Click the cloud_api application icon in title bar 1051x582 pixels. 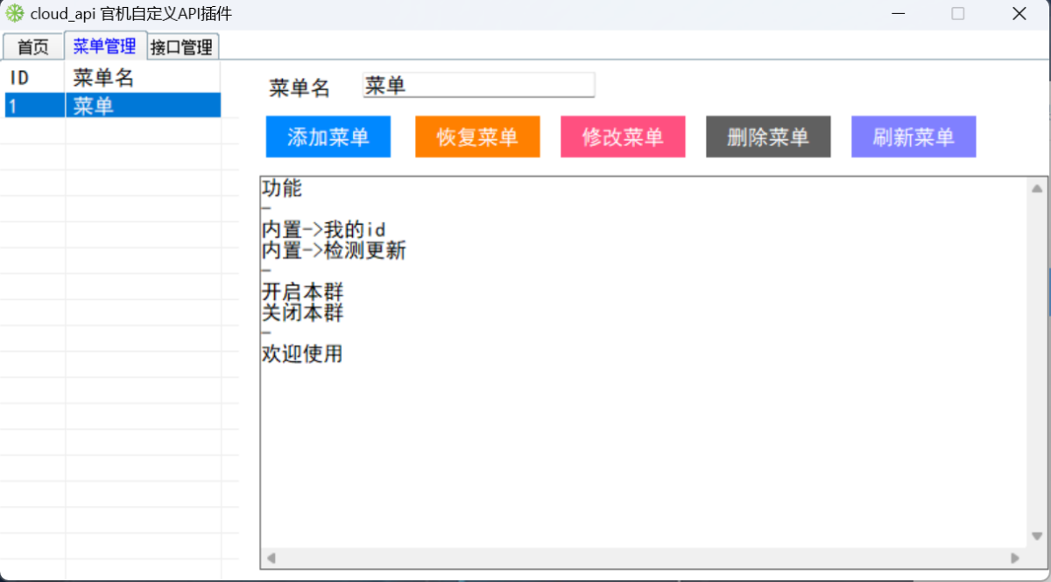coord(14,13)
